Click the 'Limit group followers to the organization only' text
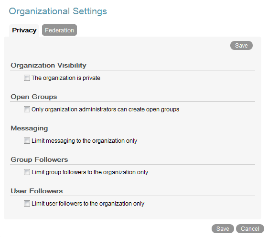The image size is (268, 237). 90,172
